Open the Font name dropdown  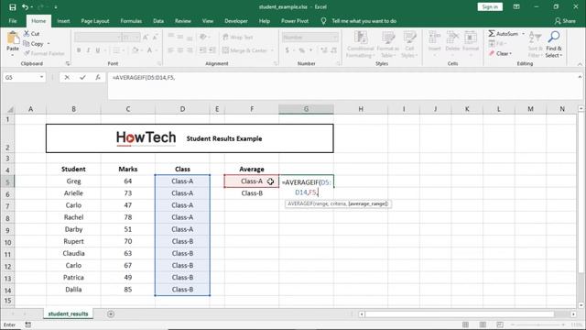click(119, 37)
